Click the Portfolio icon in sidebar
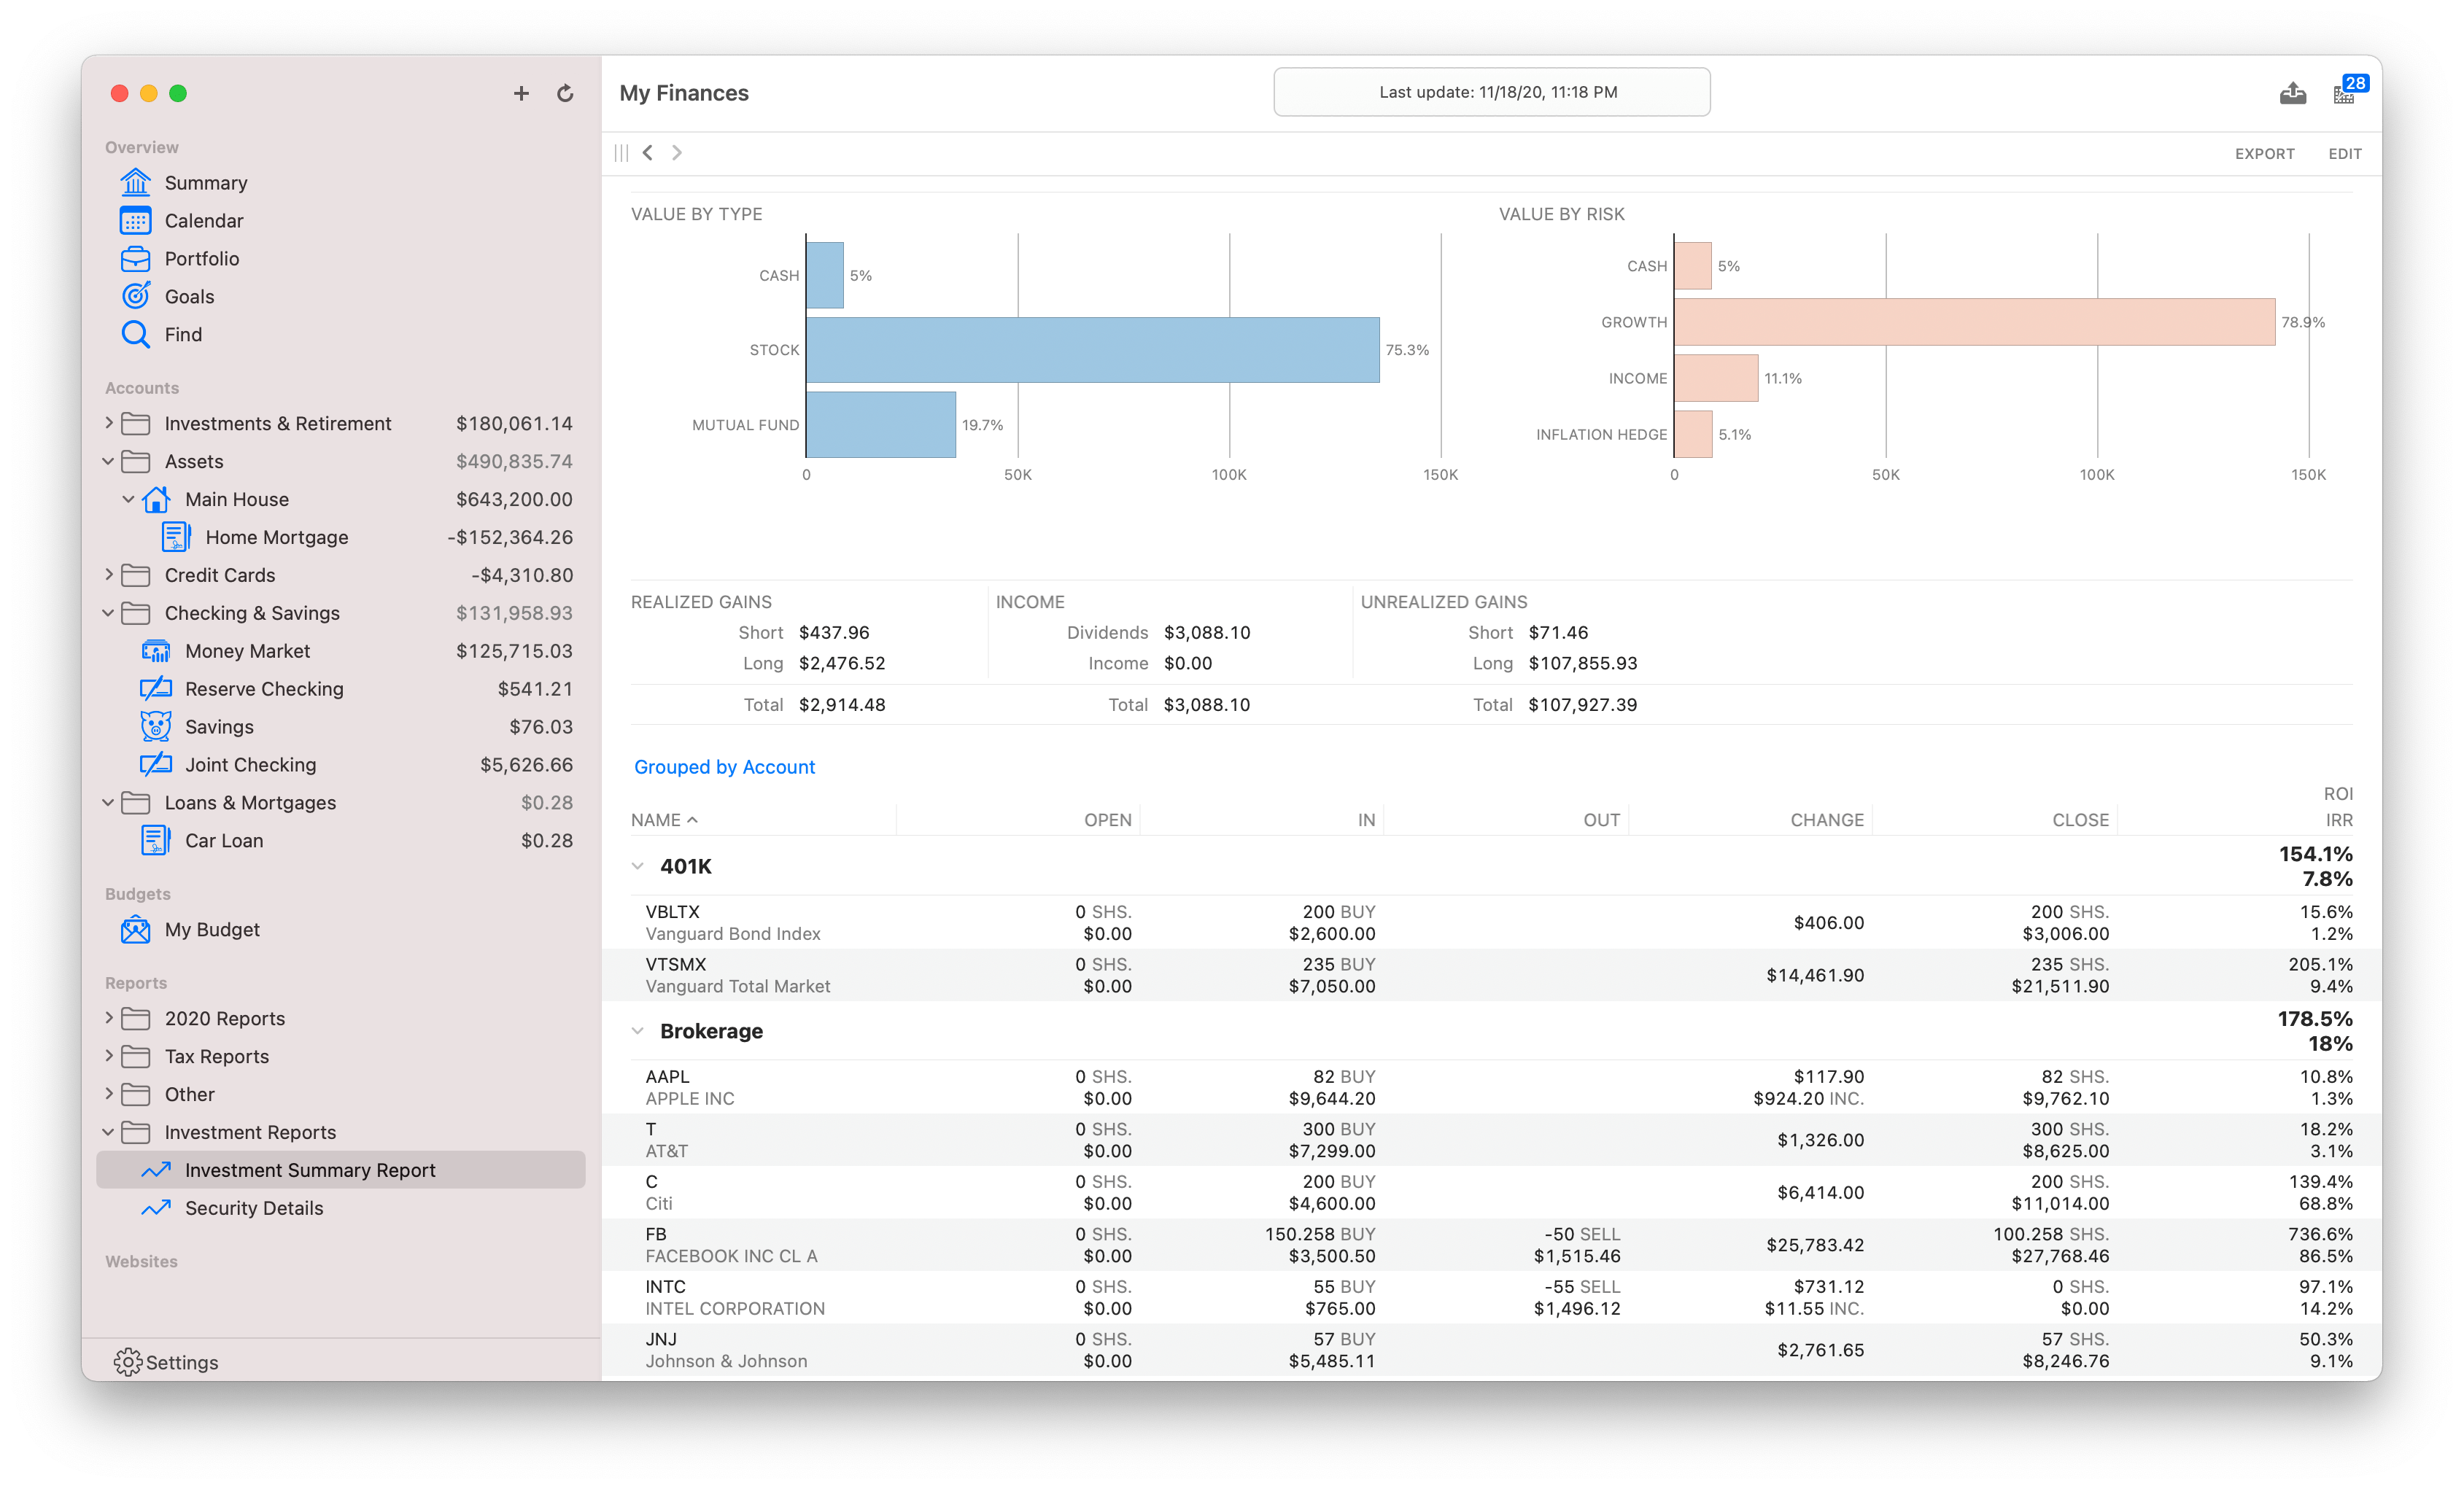Viewport: 2464px width, 1489px height. [136, 257]
